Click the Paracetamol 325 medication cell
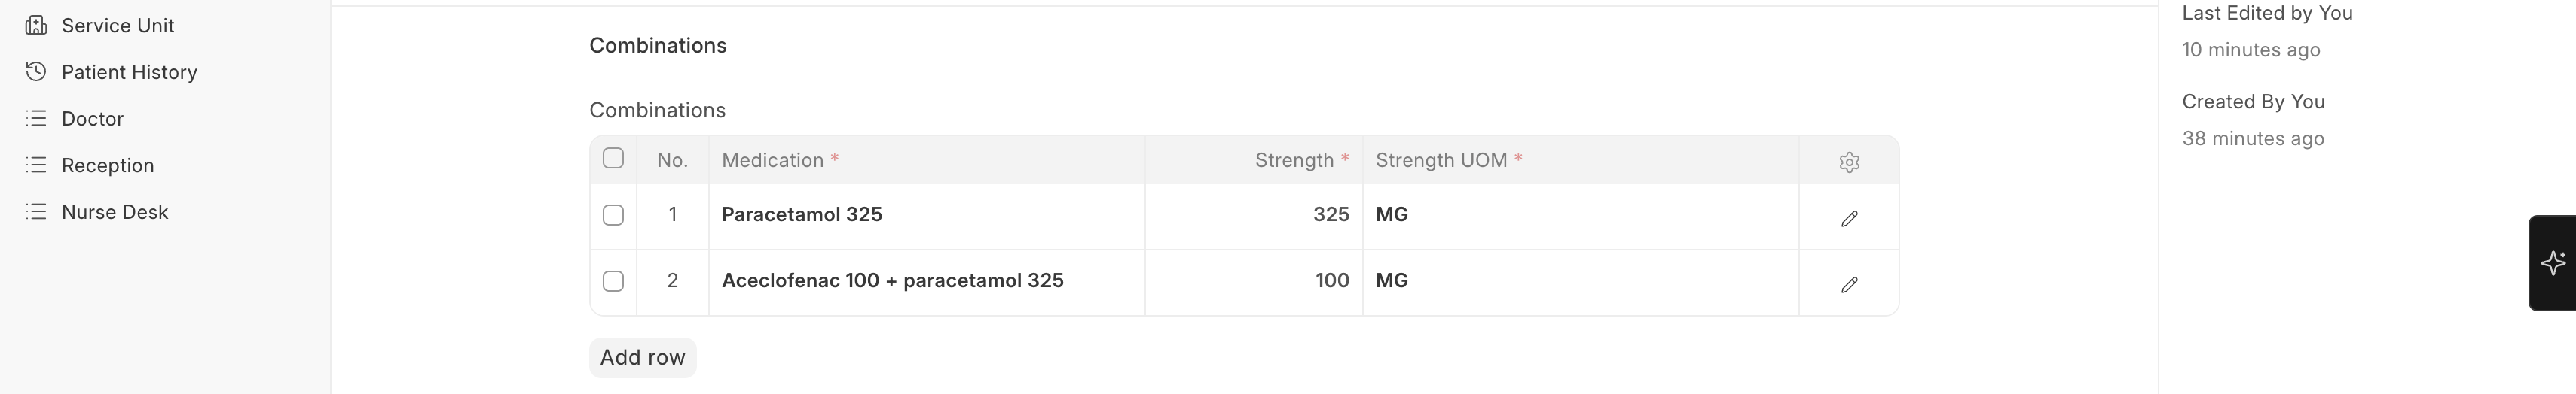This screenshot has width=2576, height=394. pos(801,214)
